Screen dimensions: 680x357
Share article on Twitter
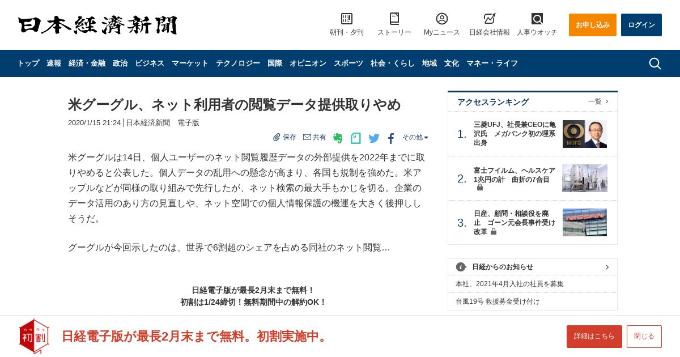point(374,138)
